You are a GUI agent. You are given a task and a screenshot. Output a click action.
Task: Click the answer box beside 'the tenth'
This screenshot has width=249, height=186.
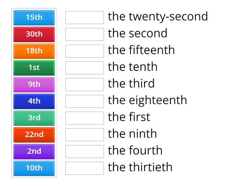[x=84, y=68]
